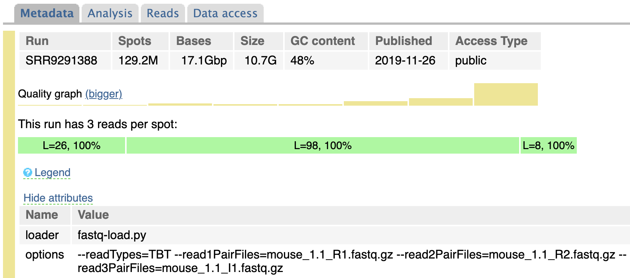Click the options value text

pos(235,255)
